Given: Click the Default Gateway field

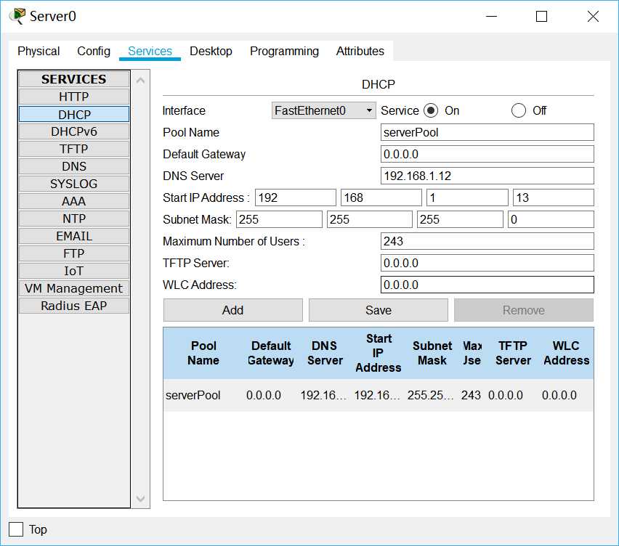Looking at the screenshot, I should click(x=487, y=154).
